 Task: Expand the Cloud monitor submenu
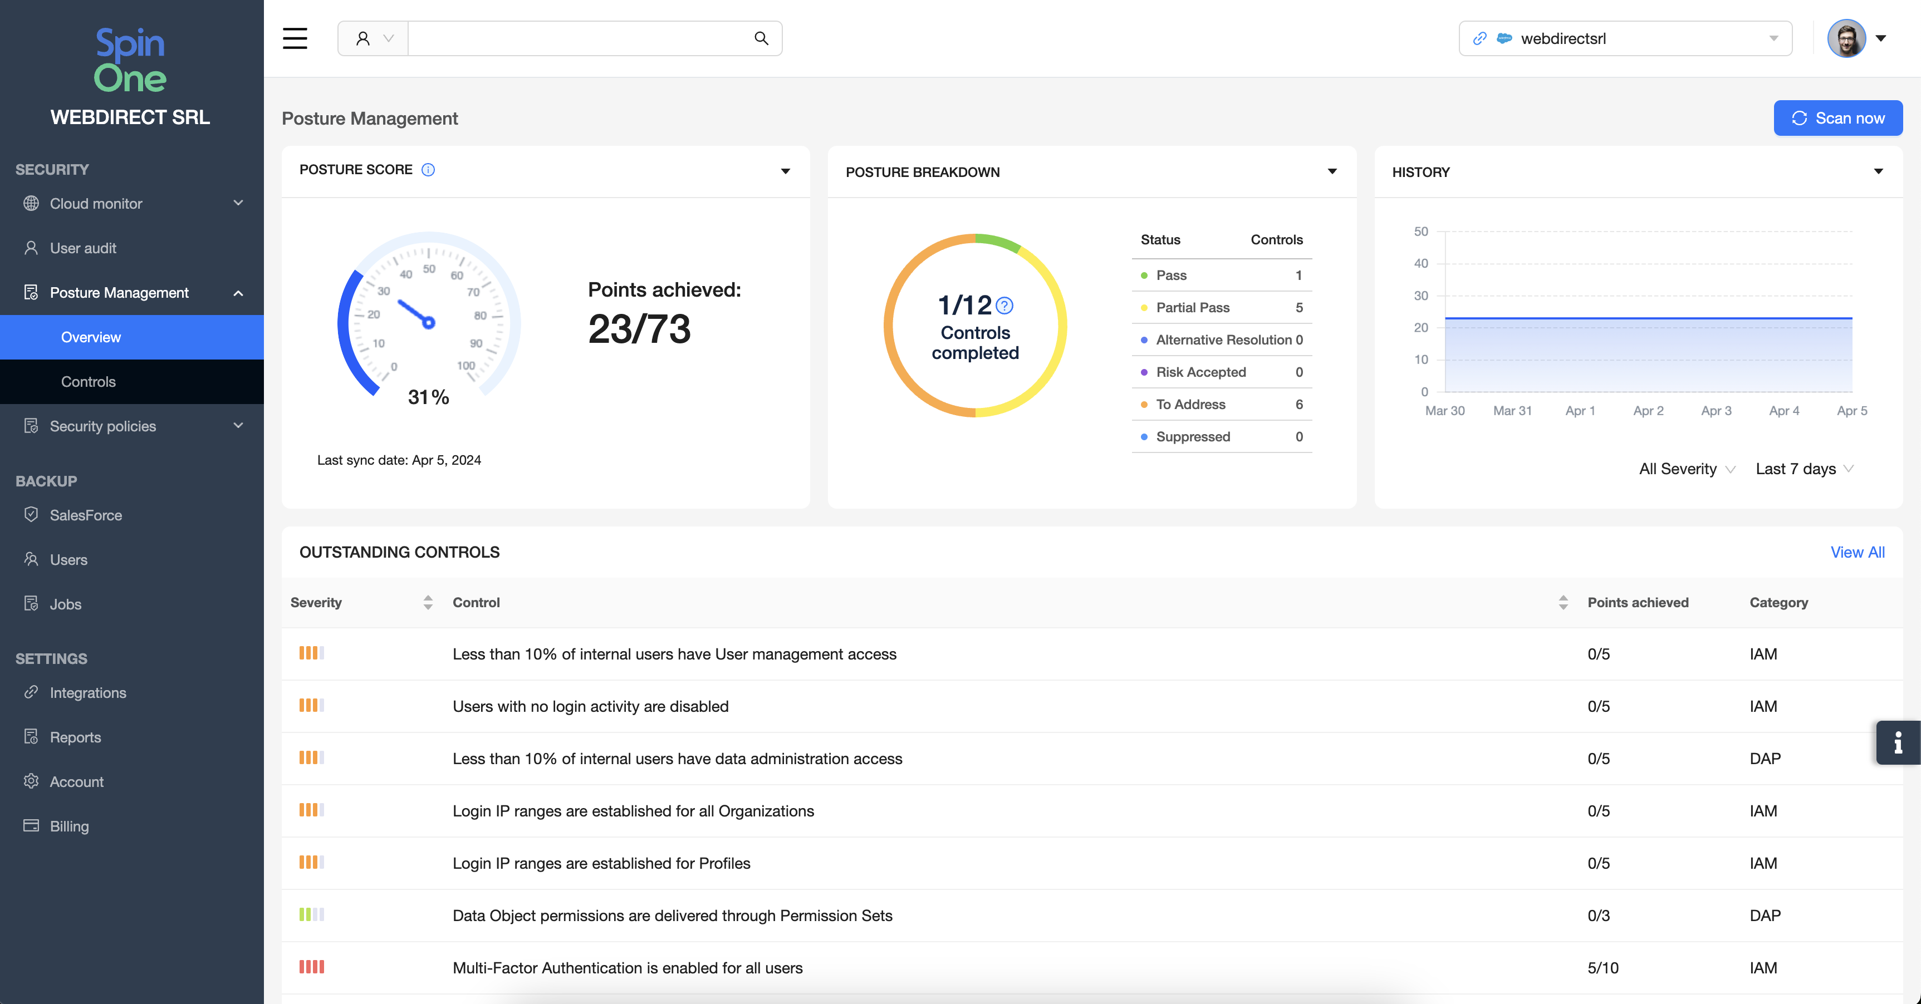pos(238,204)
